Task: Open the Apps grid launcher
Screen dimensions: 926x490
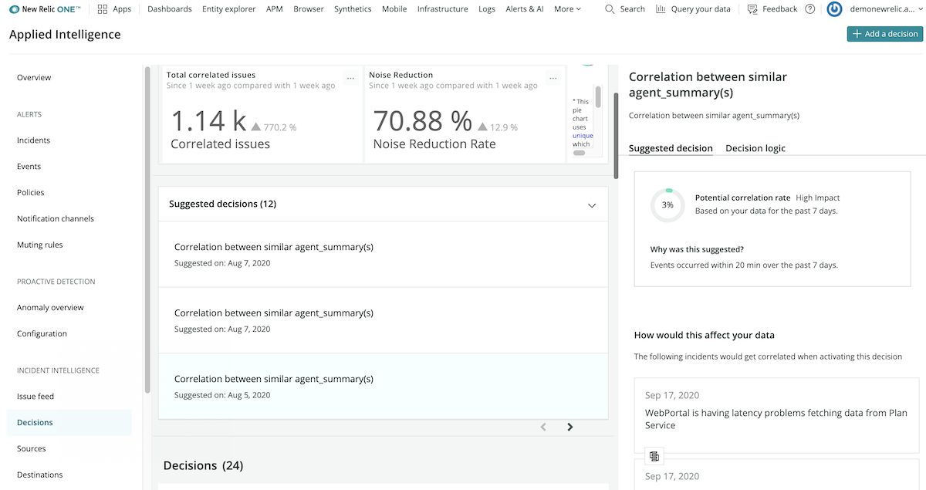Action: [102, 9]
